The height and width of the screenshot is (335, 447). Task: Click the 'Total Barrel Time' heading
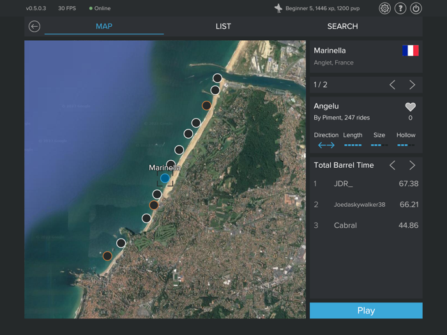(344, 165)
